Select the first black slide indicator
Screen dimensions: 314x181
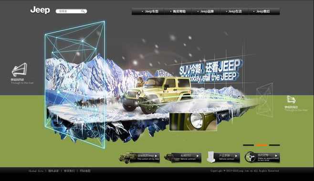[x=248, y=145]
